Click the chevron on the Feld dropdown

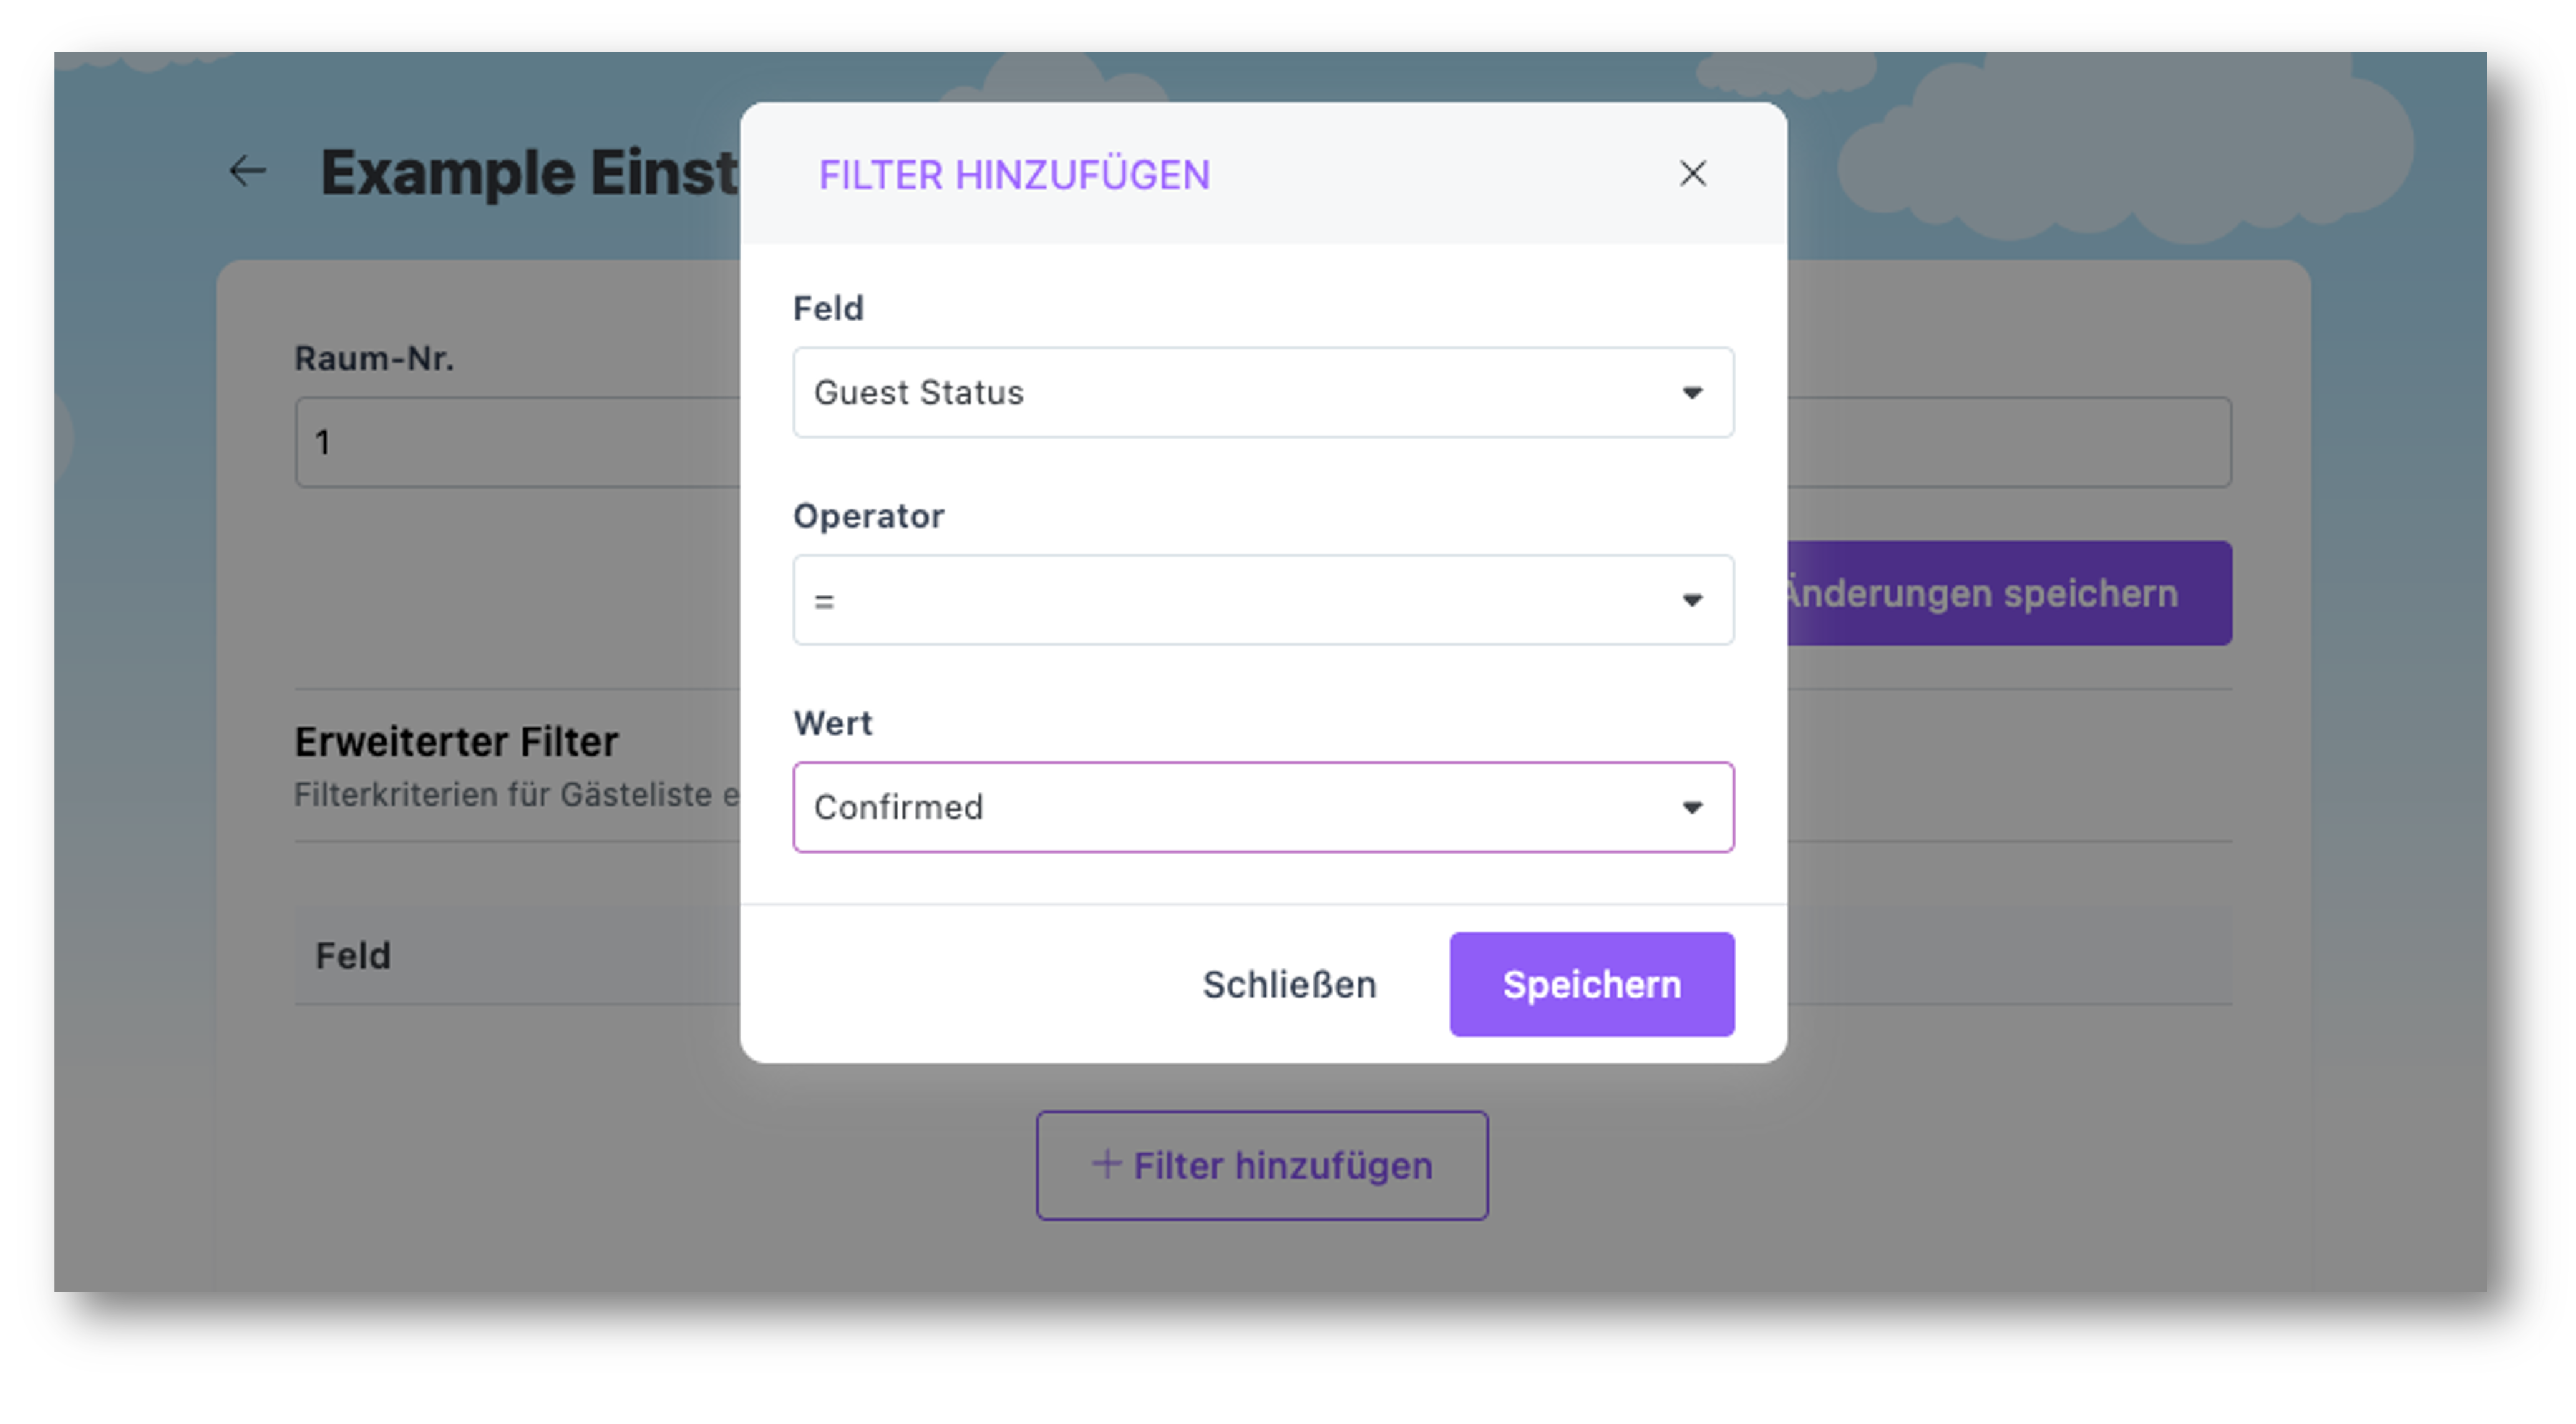(1692, 392)
